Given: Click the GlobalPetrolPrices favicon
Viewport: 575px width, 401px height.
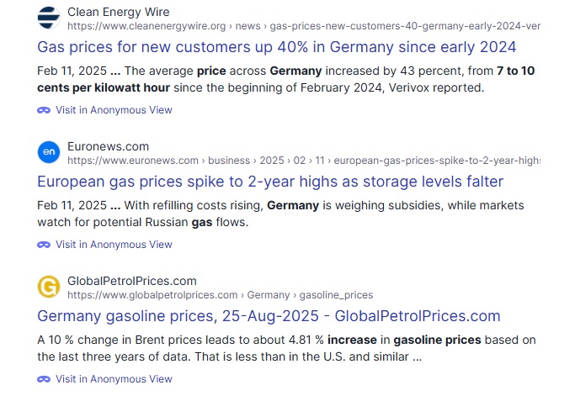Looking at the screenshot, I should click(49, 287).
